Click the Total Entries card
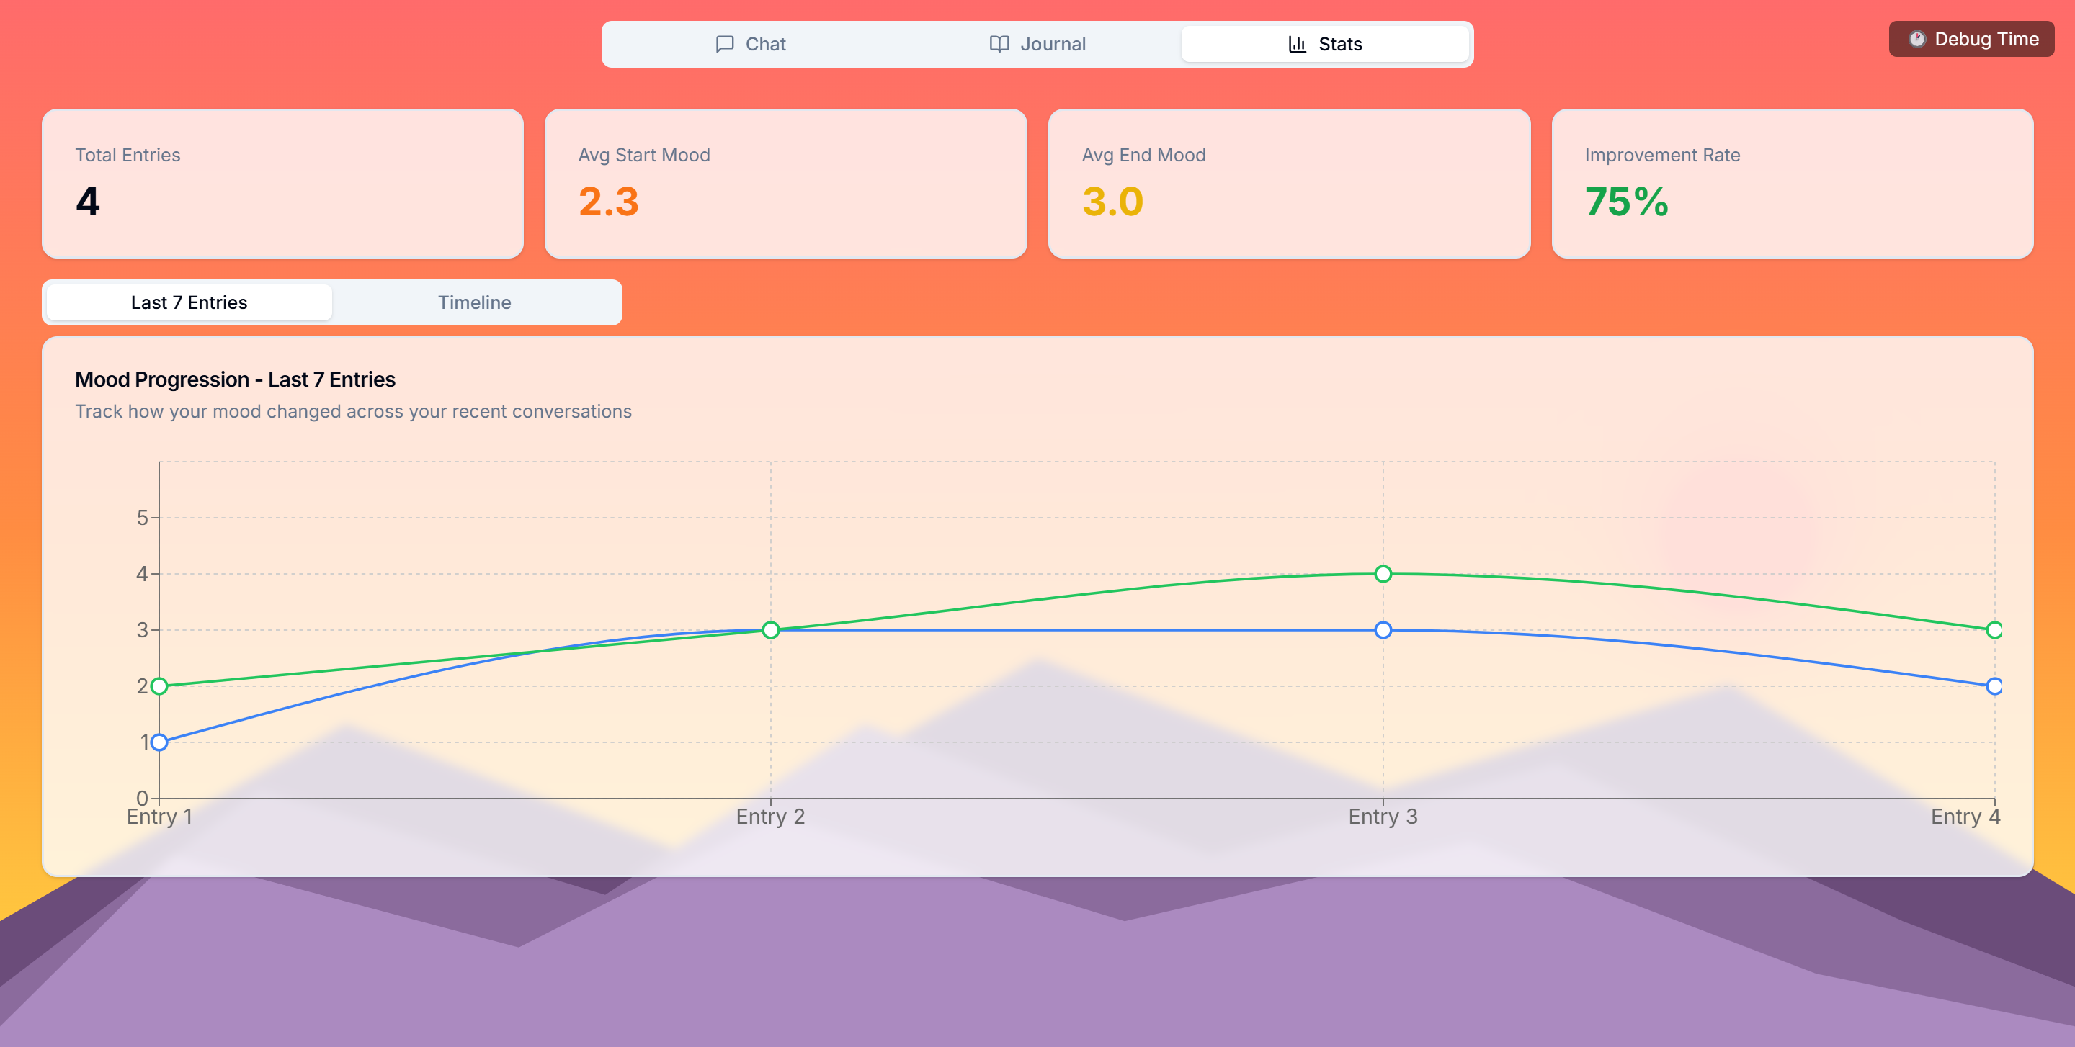Viewport: 2075px width, 1047px height. (282, 184)
